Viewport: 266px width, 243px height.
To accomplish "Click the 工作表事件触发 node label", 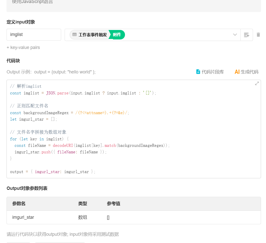I will point(93,35).
